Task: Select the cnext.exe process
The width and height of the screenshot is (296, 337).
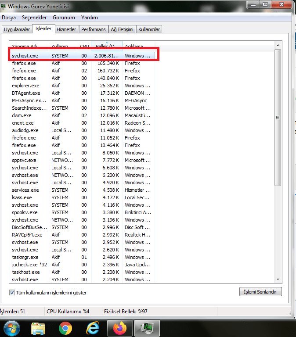Action: (x=82, y=123)
